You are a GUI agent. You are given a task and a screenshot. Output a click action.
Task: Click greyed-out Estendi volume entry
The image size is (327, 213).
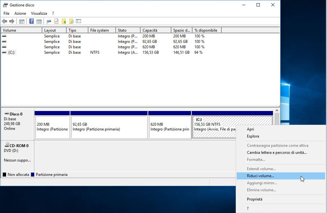tap(281, 169)
